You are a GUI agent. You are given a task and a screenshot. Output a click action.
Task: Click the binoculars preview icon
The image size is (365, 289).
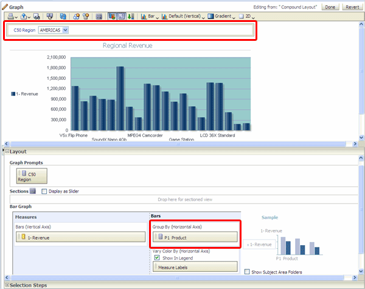(x=37, y=16)
